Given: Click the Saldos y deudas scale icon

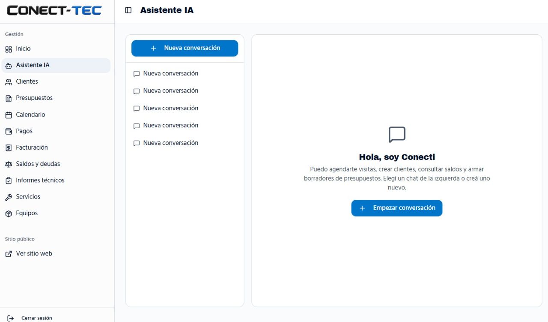Looking at the screenshot, I should [9, 164].
